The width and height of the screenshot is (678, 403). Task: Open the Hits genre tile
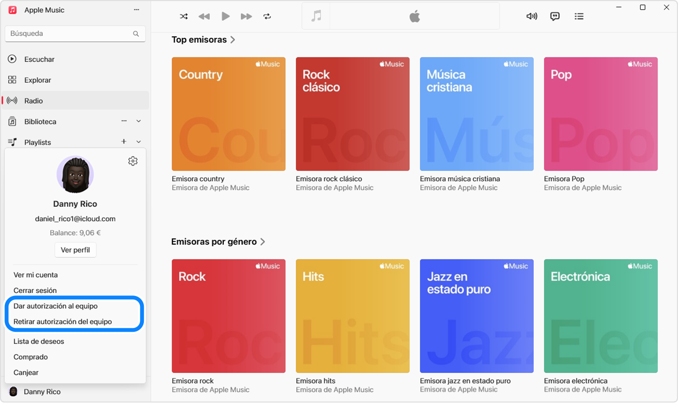pos(353,316)
